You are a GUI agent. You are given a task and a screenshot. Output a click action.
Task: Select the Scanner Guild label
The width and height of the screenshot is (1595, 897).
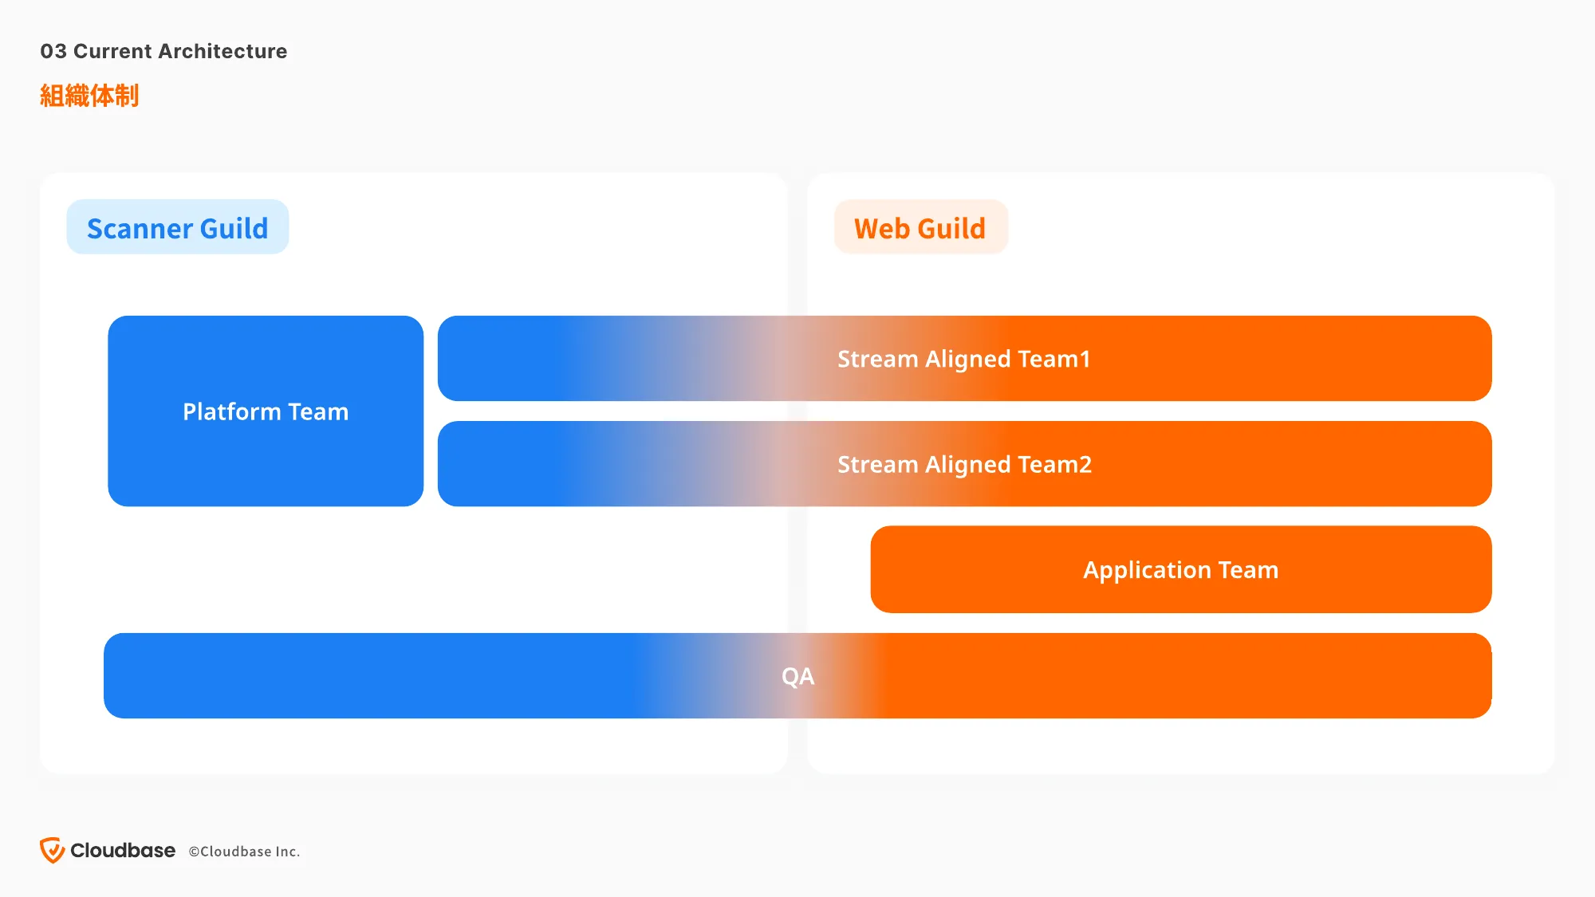177,227
